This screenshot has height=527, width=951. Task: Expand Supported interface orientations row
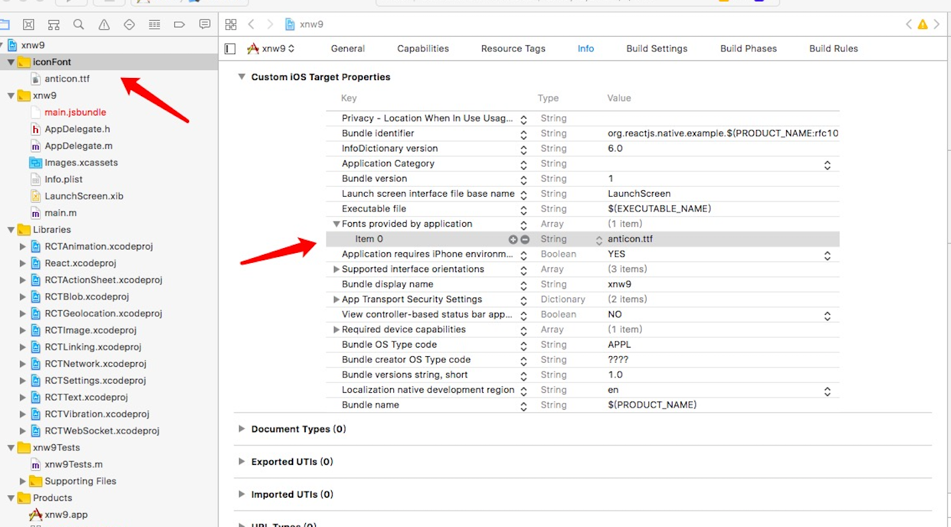337,270
